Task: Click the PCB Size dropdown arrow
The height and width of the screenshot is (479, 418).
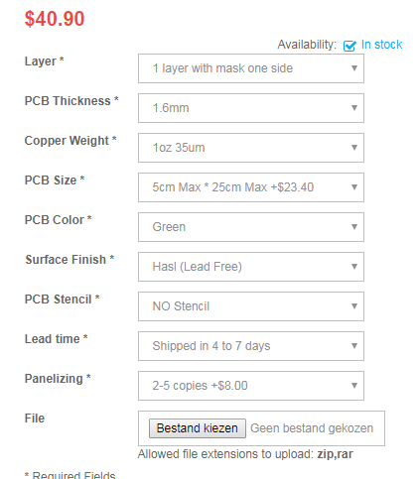Action: pyautogui.click(x=354, y=187)
